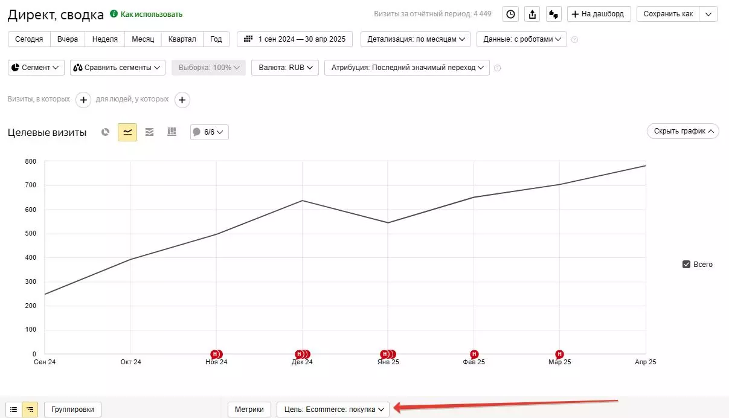Viewport: 729px width, 418px height.
Task: Click the export report icon
Action: click(x=532, y=14)
